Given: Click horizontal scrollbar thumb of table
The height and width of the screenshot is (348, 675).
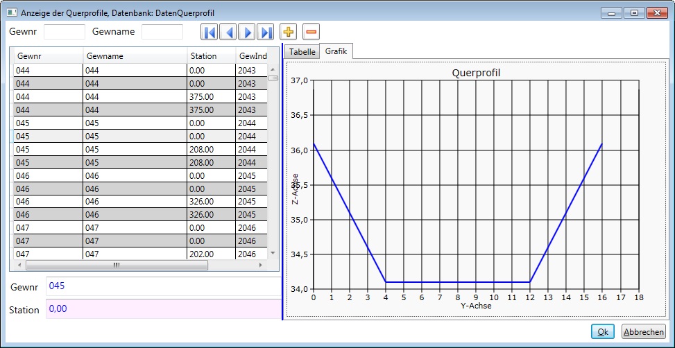Looking at the screenshot, I should 116,265.
